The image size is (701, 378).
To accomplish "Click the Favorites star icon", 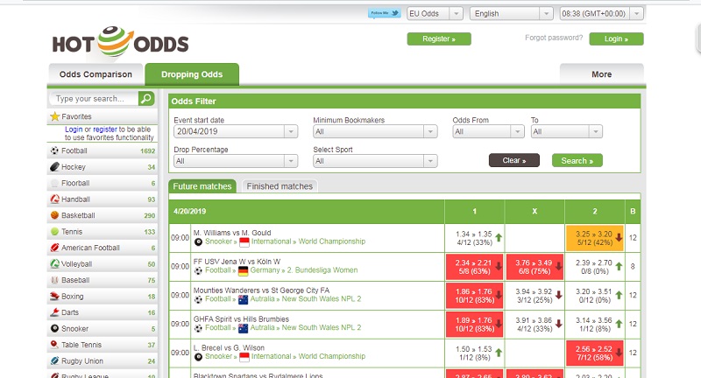I will (x=54, y=116).
